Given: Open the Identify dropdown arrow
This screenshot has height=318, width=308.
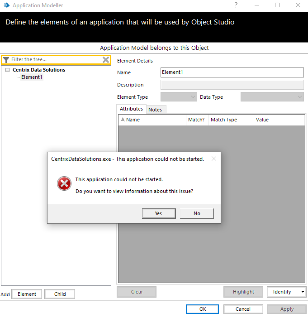Looking at the screenshot, I should tap(303, 292).
